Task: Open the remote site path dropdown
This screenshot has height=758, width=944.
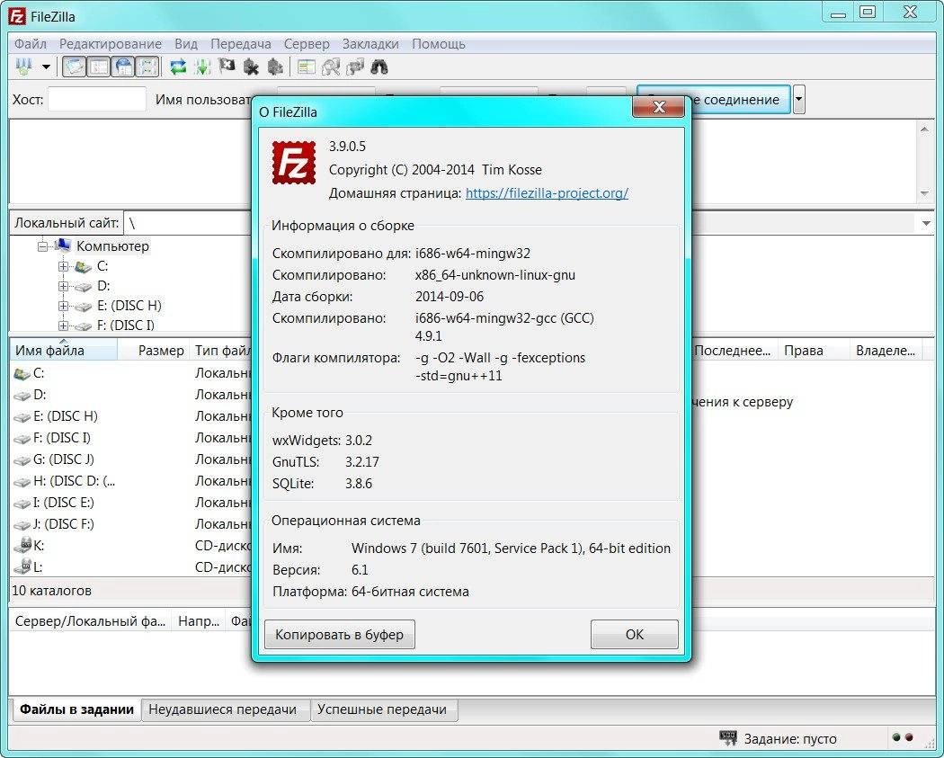Action: click(926, 223)
